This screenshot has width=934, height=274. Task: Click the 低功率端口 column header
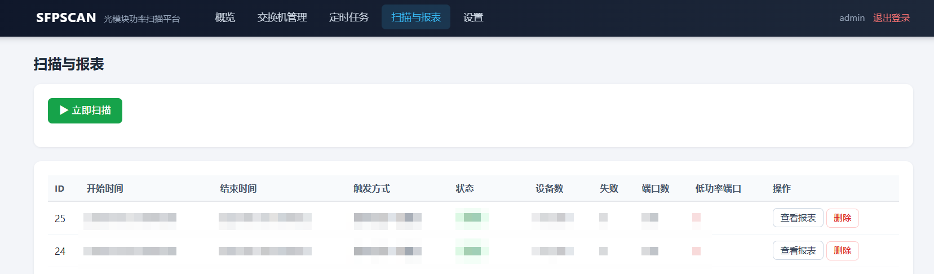pos(718,189)
